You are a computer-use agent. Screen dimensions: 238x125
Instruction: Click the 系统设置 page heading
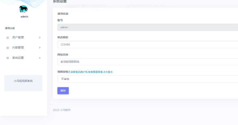60,1
